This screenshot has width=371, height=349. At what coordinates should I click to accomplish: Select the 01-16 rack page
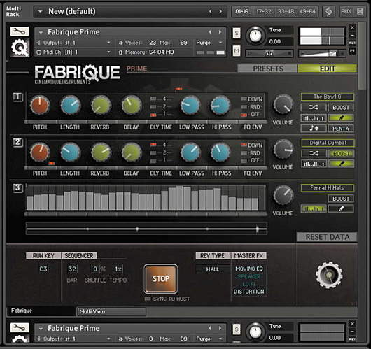point(241,11)
